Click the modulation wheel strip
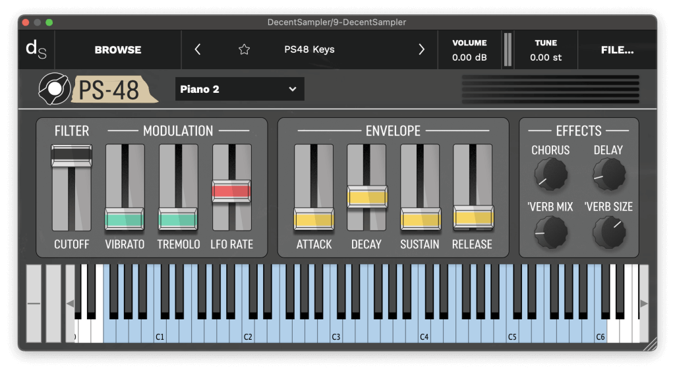Screen dimensions: 675x372 coord(53,304)
